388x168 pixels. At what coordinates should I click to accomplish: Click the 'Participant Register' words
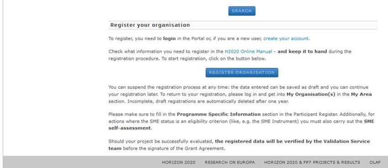tap(315, 114)
